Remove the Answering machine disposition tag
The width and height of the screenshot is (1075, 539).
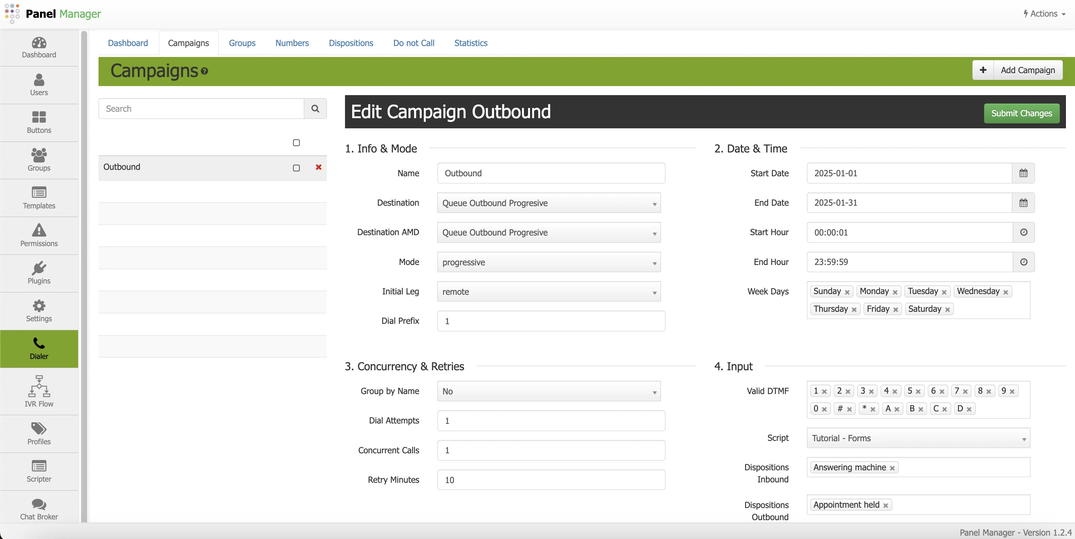tap(893, 467)
